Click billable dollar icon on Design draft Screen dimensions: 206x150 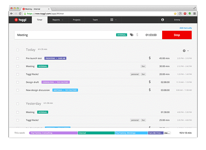pyautogui.click(x=149, y=82)
